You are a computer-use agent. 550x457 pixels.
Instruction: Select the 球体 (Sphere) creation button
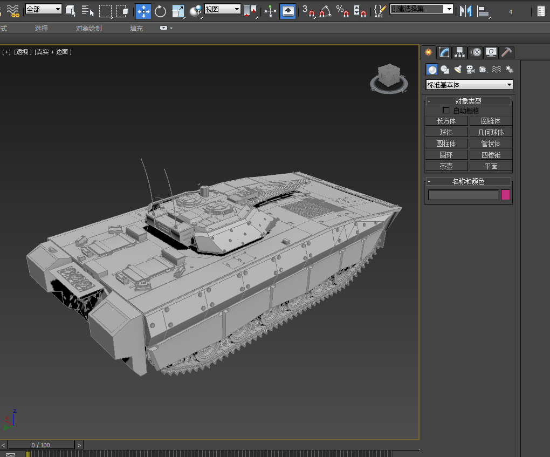(446, 132)
